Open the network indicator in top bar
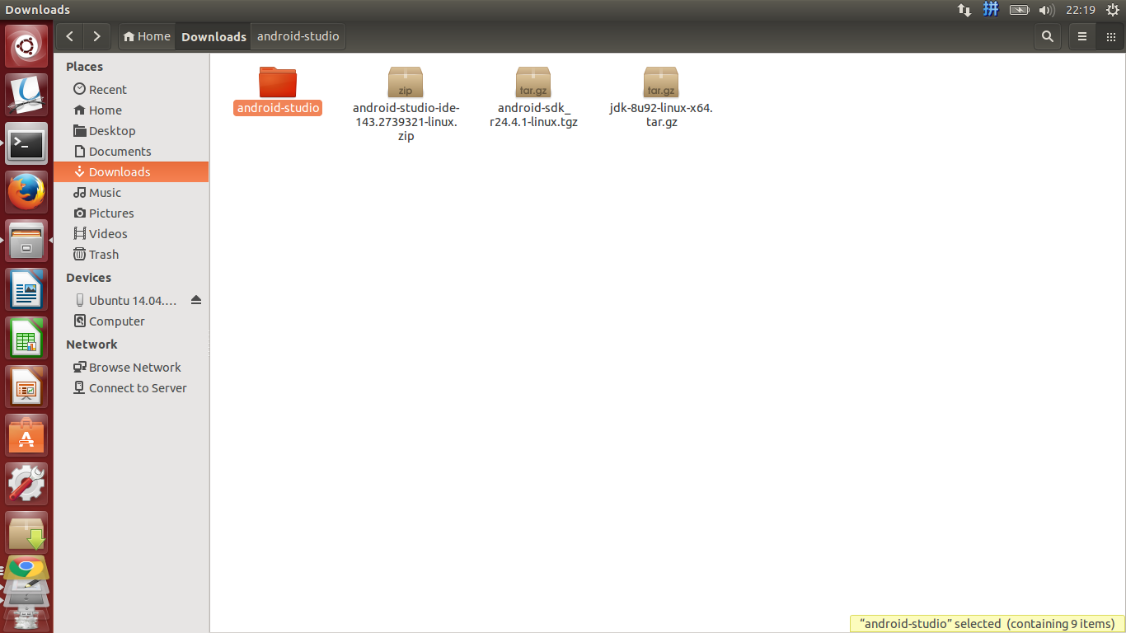Image resolution: width=1126 pixels, height=633 pixels. 964,10
